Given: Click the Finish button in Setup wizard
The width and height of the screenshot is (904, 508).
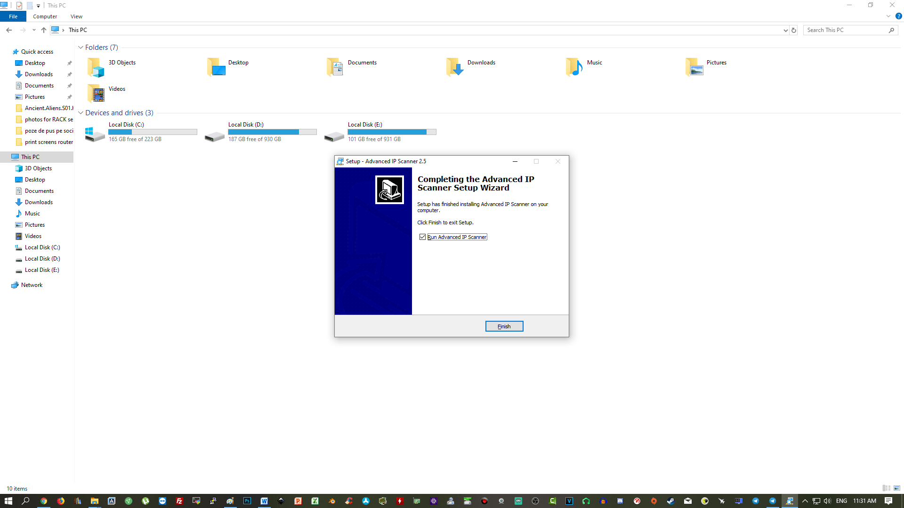Looking at the screenshot, I should tap(504, 326).
